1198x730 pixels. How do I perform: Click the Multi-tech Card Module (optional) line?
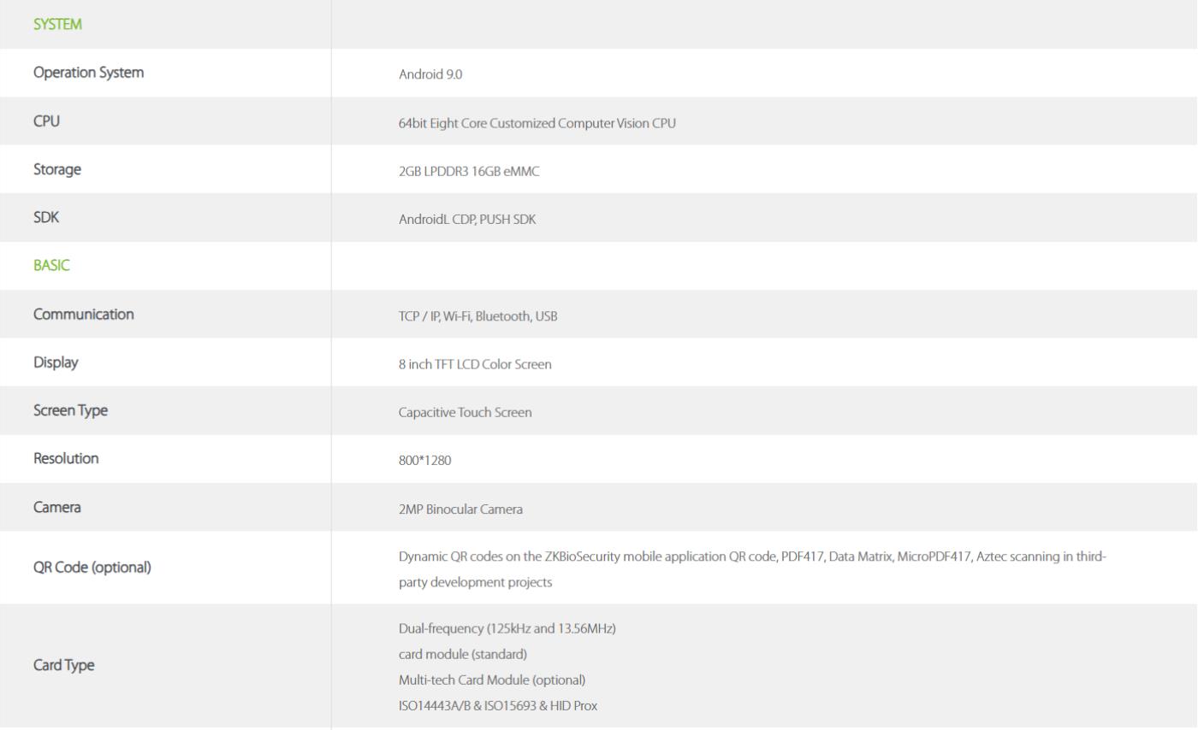click(492, 680)
